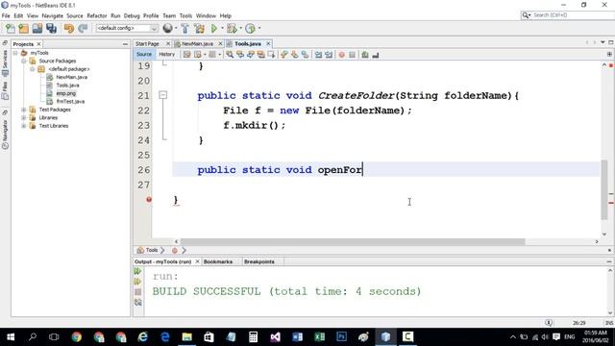Click the Open Project toolbar icon
The height and width of the screenshot is (346, 615).
(x=37, y=28)
